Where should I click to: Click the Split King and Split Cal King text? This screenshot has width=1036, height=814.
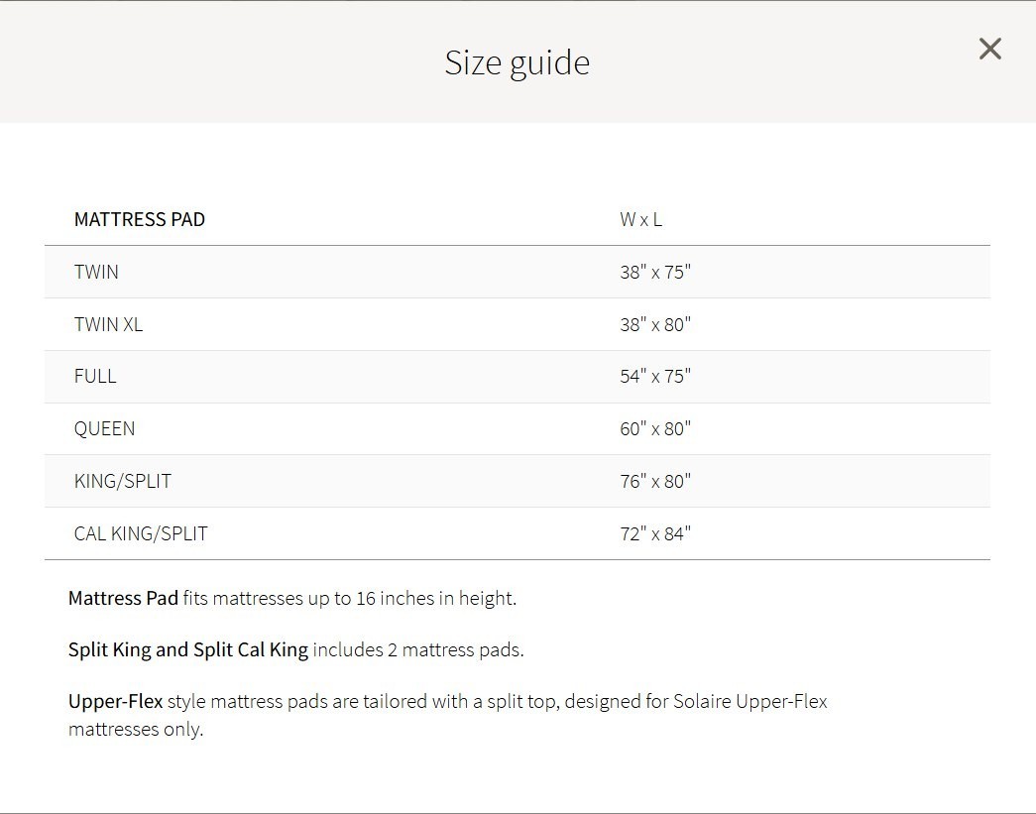tap(187, 649)
